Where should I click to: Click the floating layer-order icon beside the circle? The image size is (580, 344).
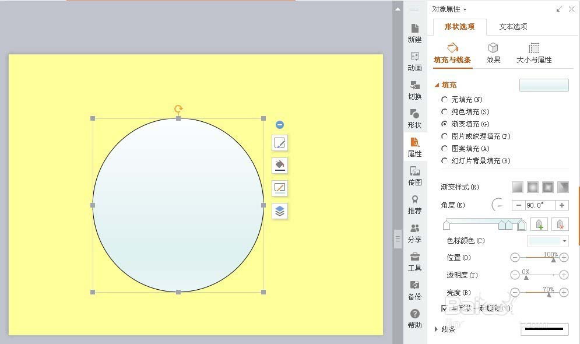click(279, 212)
